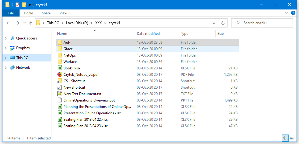
Task: Sort files by Date modified column
Action: (148, 34)
